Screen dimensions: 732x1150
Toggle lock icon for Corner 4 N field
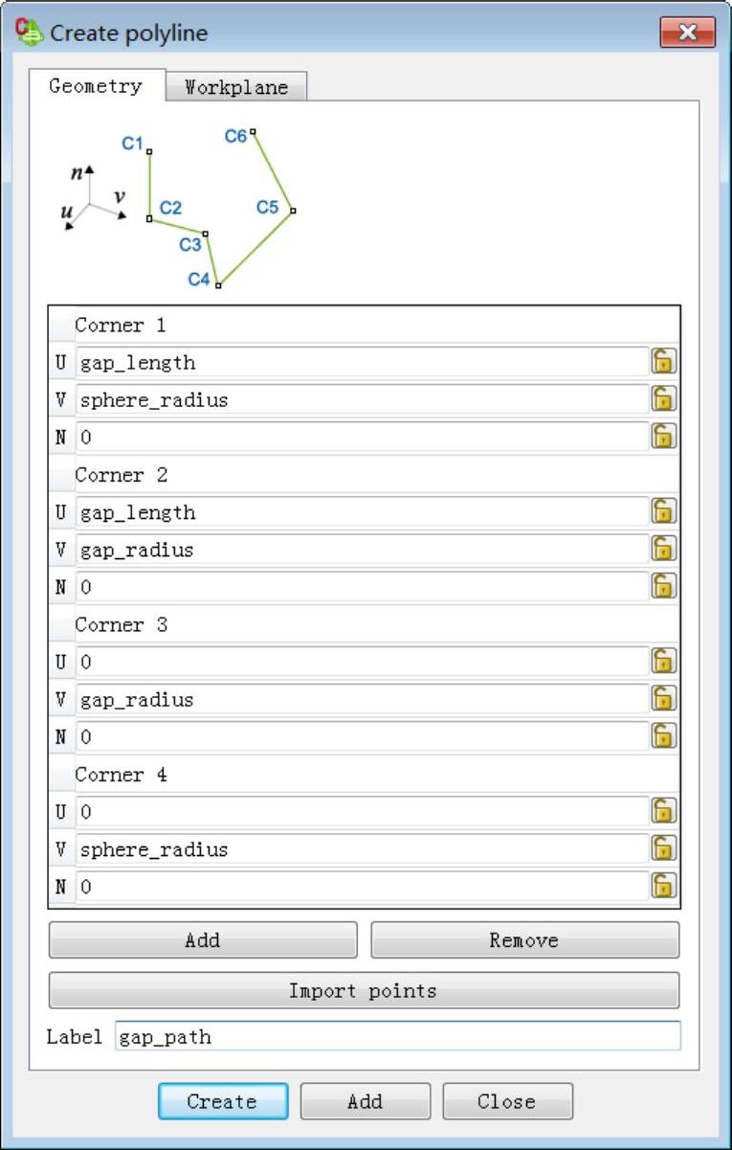click(664, 886)
